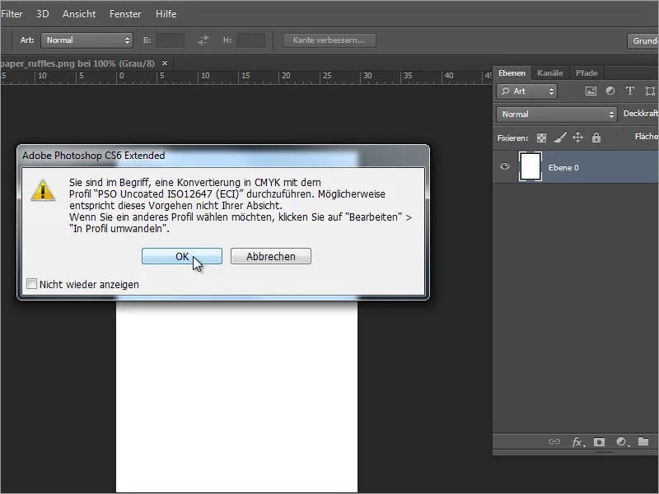This screenshot has width=659, height=494.
Task: Open the layer blend mode Normal dropdown
Action: (x=557, y=114)
